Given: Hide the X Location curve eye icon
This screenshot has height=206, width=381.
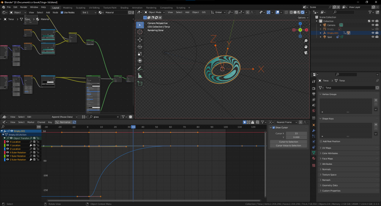Looking at the screenshot, I should pos(7,142).
